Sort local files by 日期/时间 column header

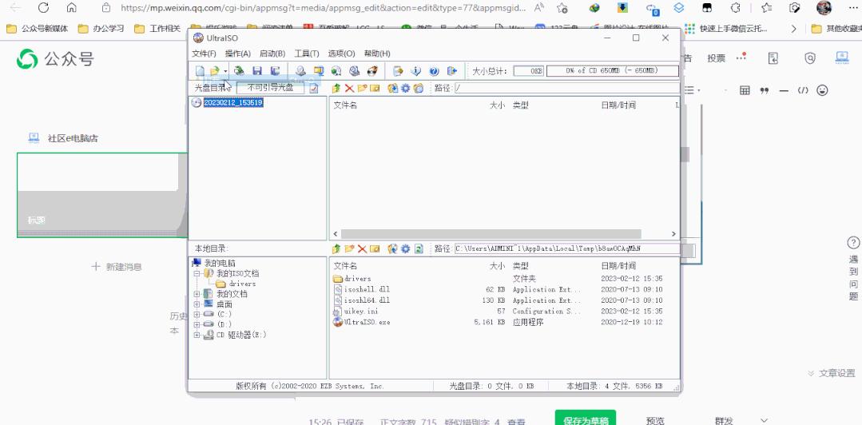618,265
